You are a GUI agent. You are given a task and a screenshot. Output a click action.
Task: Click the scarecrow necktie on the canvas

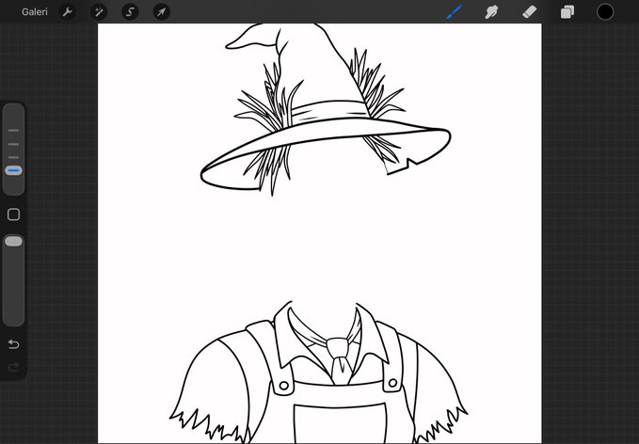[340, 360]
